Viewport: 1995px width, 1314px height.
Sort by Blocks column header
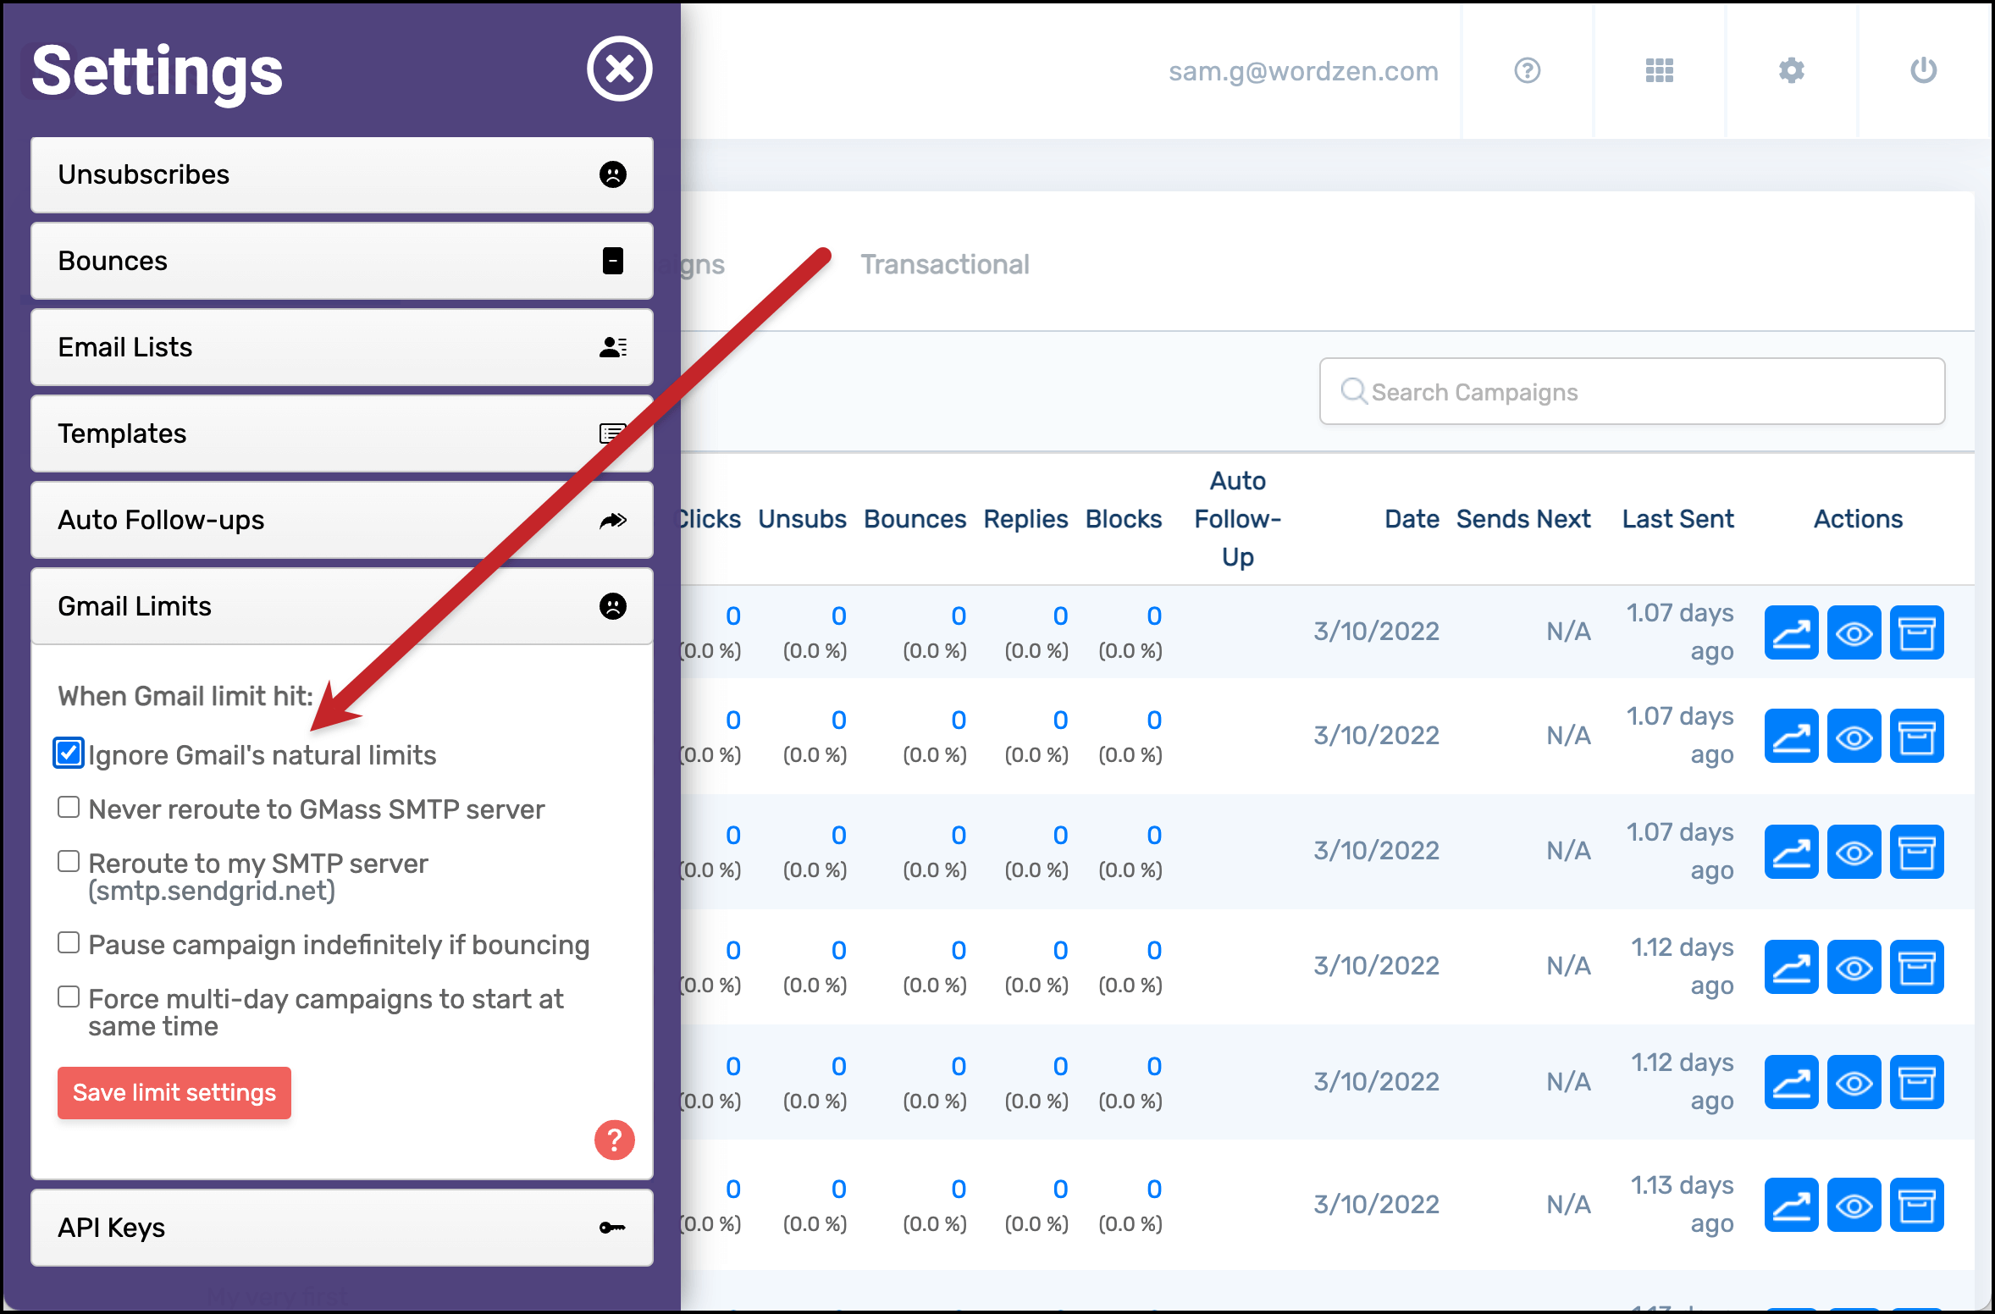tap(1124, 519)
